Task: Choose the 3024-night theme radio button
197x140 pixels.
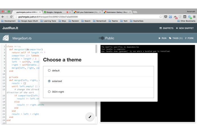Action: click(x=49, y=92)
